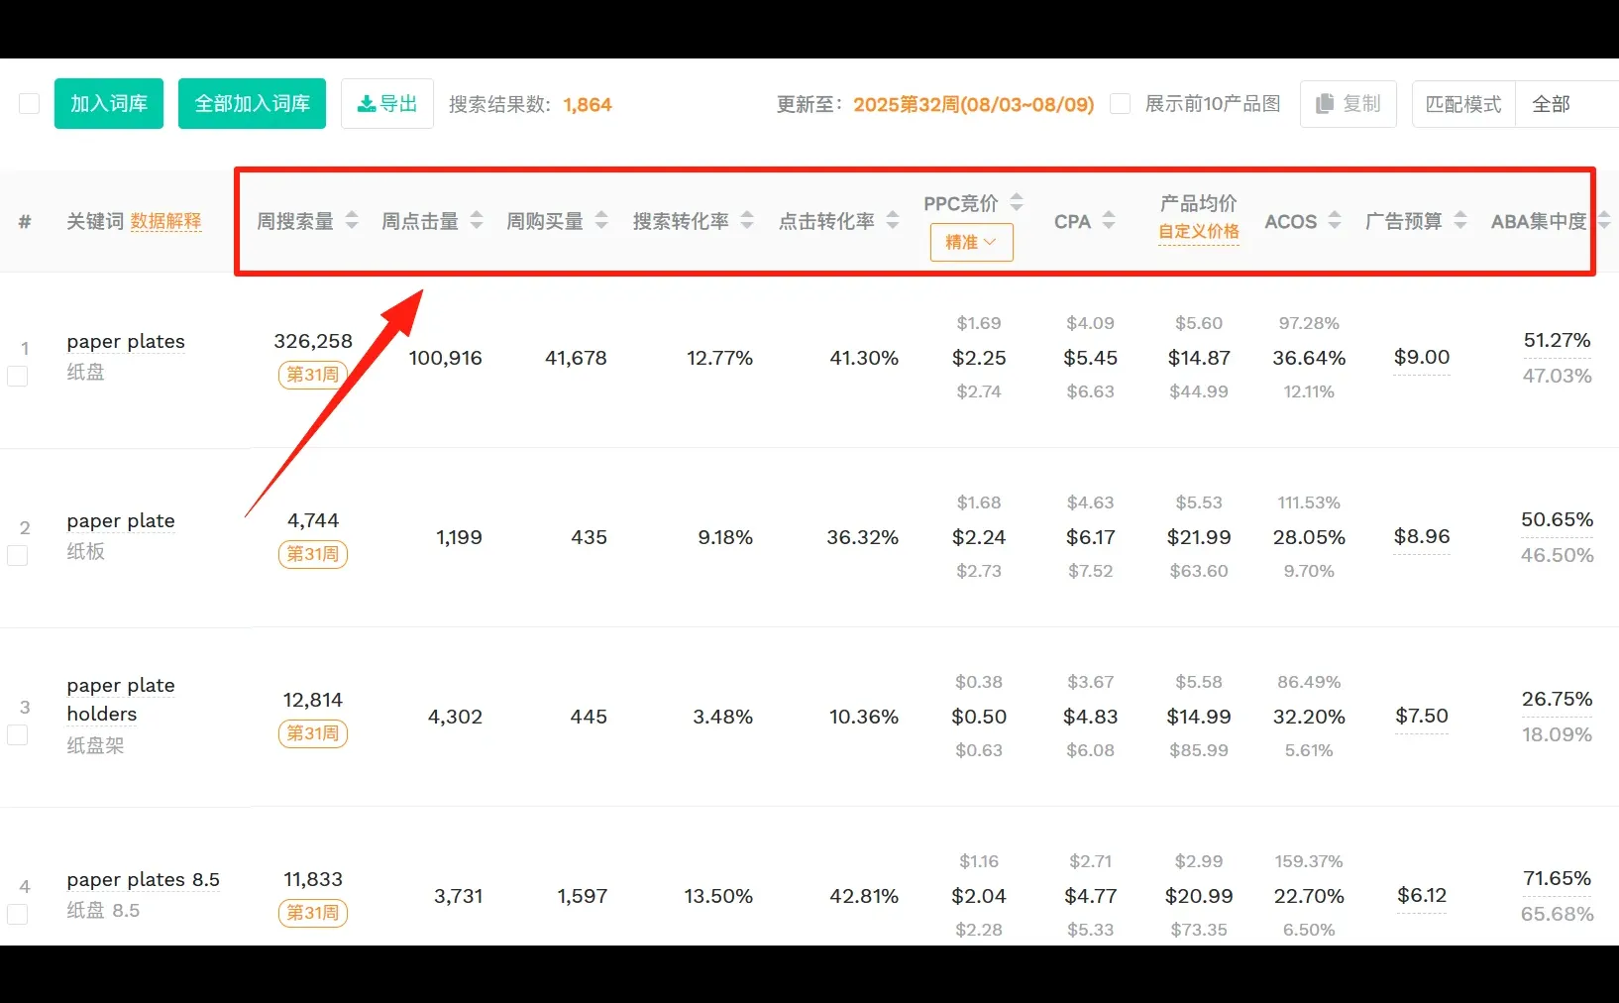Sort by 周点击量 column arrows
The image size is (1619, 1003).
tap(477, 220)
